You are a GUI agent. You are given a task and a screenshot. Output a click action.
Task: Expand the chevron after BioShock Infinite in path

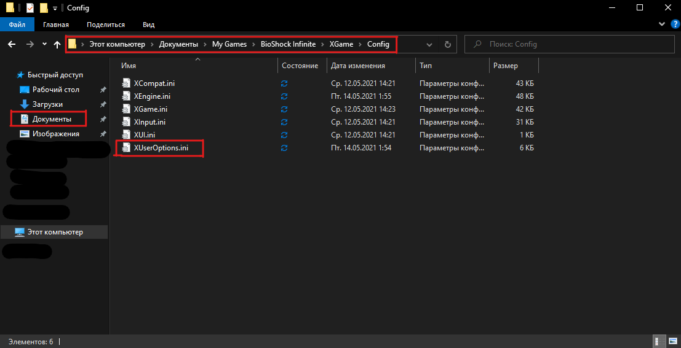[x=322, y=44]
